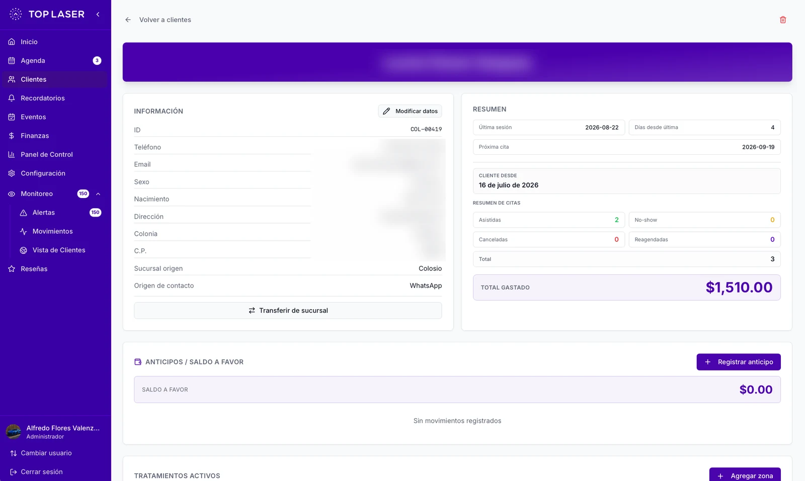Click Sucursal origen value Colosio

(430, 269)
